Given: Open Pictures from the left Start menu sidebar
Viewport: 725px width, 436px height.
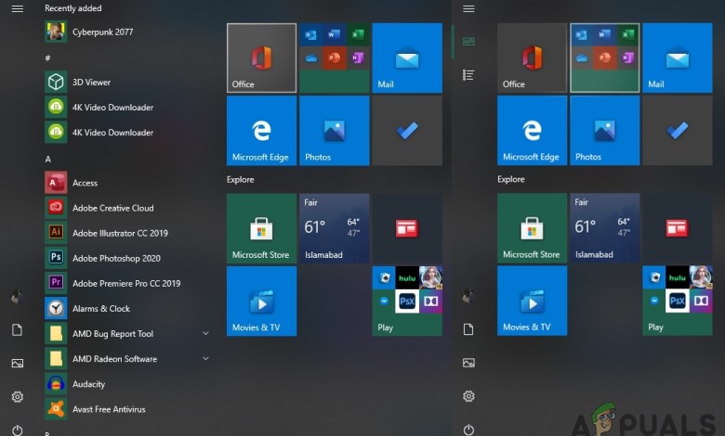Looking at the screenshot, I should click(x=17, y=363).
